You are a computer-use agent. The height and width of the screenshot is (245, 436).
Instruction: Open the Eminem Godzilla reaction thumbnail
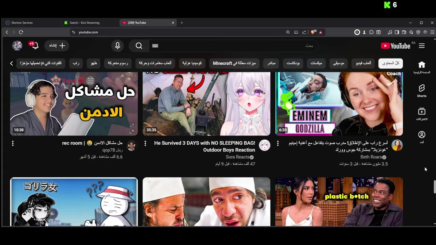[x=339, y=104]
